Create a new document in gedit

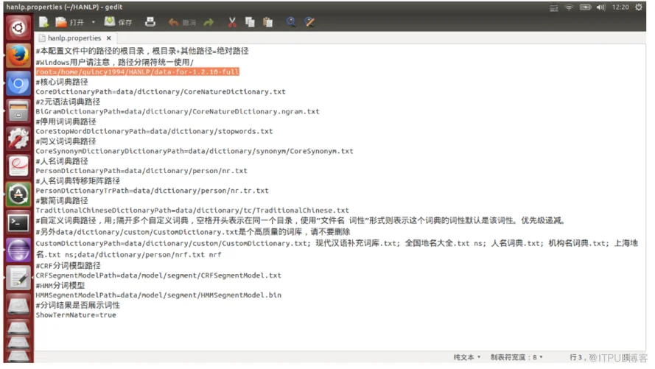(43, 22)
